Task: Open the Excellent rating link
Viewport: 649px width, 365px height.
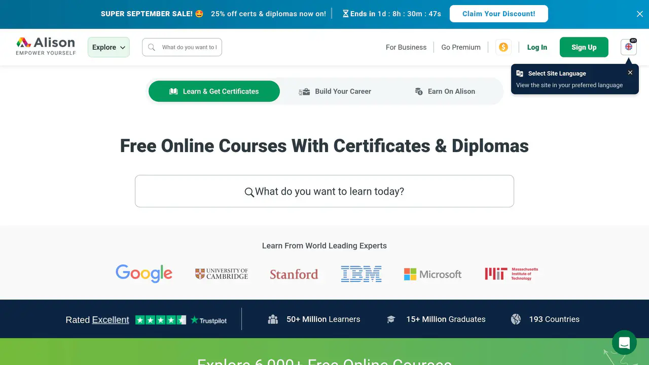Action: (x=111, y=320)
